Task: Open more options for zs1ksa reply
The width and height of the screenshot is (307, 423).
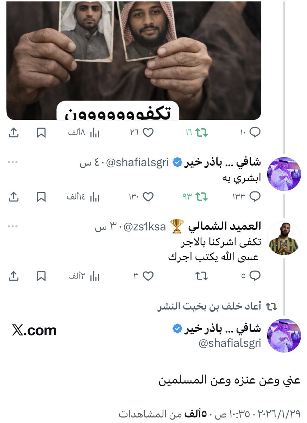Action: tap(12, 226)
